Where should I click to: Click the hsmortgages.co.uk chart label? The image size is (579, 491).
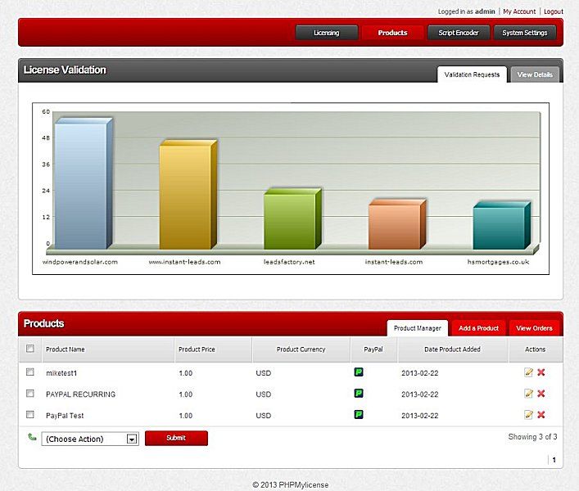[498, 262]
